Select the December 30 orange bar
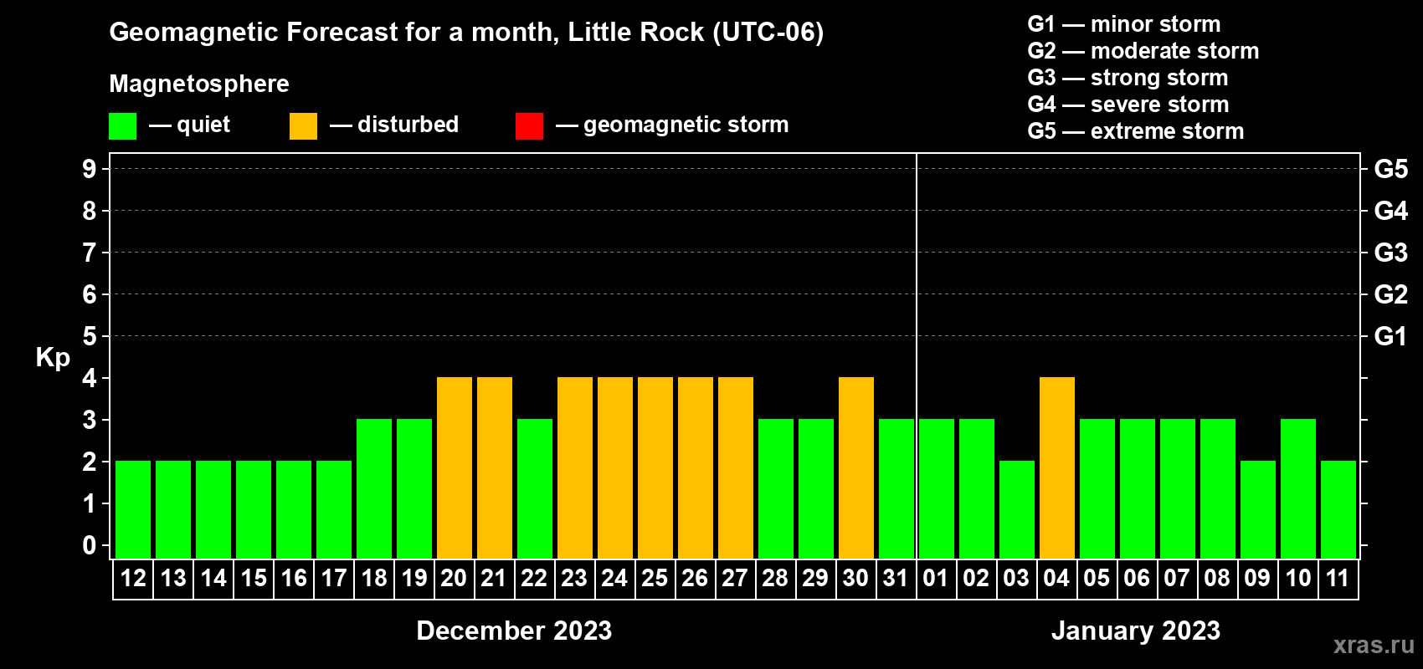 [856, 467]
